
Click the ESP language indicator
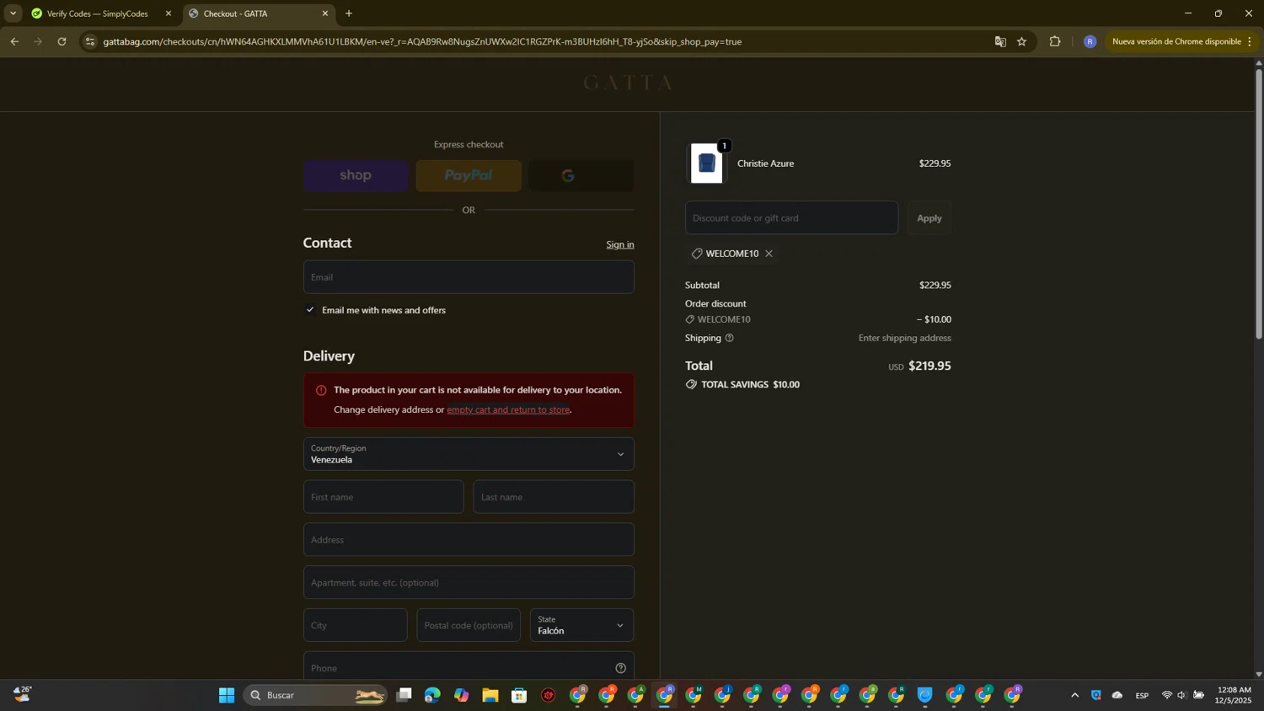[x=1142, y=695]
